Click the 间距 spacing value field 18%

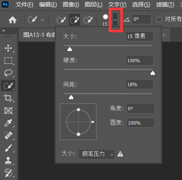pyautogui.click(x=139, y=84)
